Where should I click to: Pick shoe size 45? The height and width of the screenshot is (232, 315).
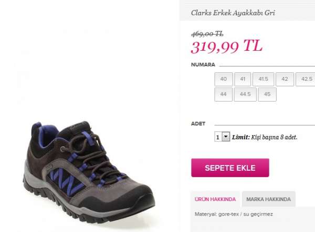(x=267, y=94)
